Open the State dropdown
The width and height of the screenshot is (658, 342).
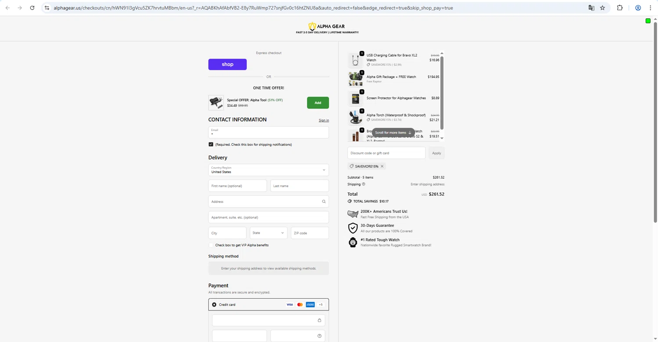coord(268,233)
